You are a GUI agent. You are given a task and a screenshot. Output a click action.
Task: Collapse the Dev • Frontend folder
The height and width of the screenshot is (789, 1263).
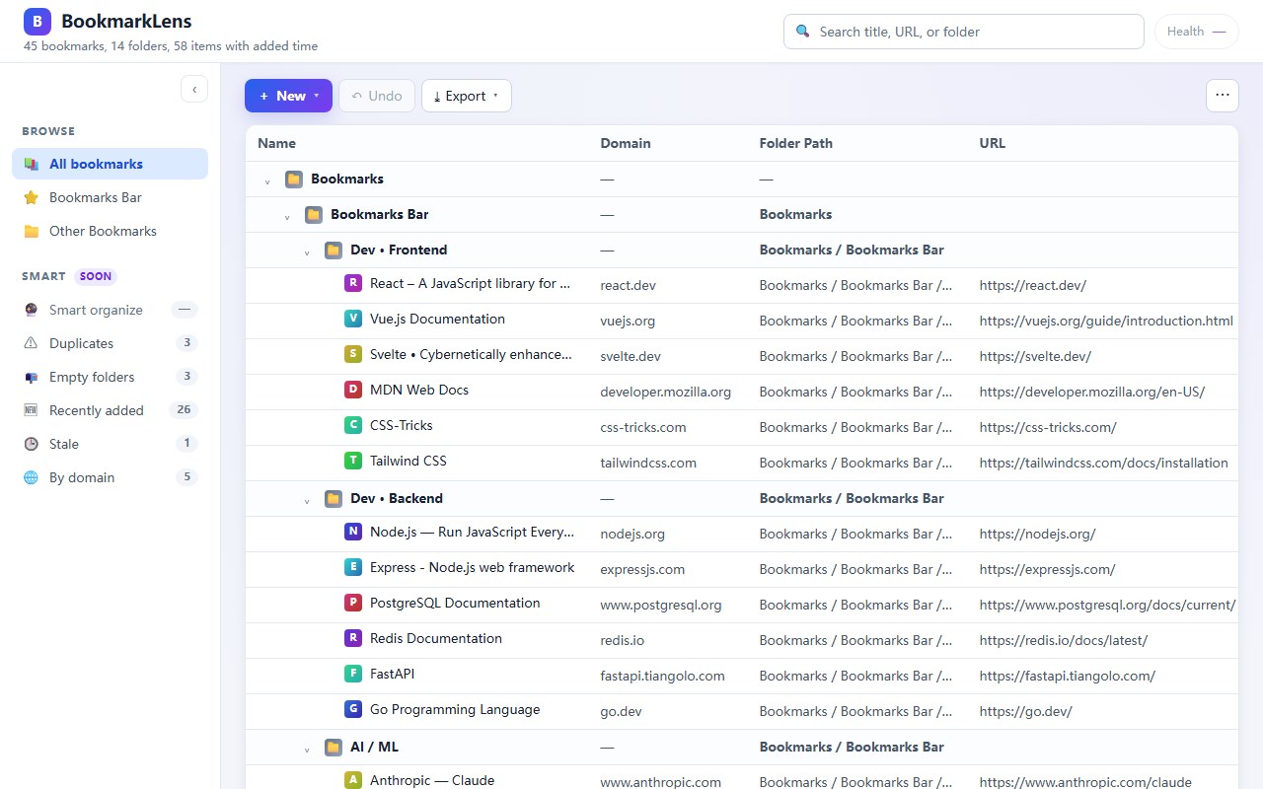307,252
